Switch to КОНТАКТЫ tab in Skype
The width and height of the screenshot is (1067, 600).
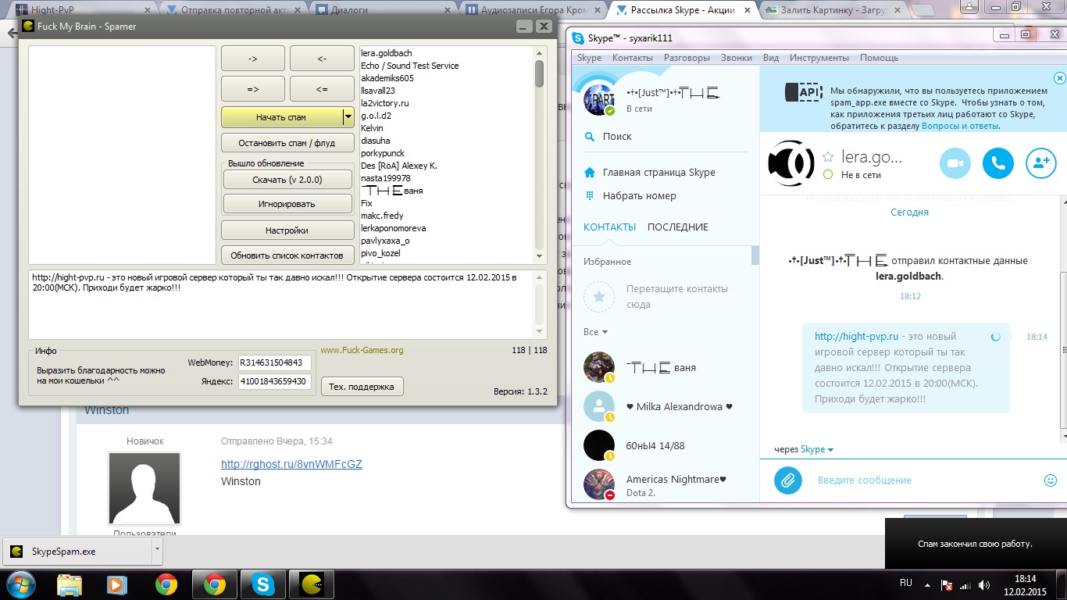tap(609, 227)
